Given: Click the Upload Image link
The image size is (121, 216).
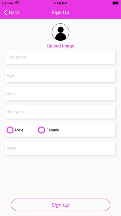Looking at the screenshot, I should (x=60, y=46).
